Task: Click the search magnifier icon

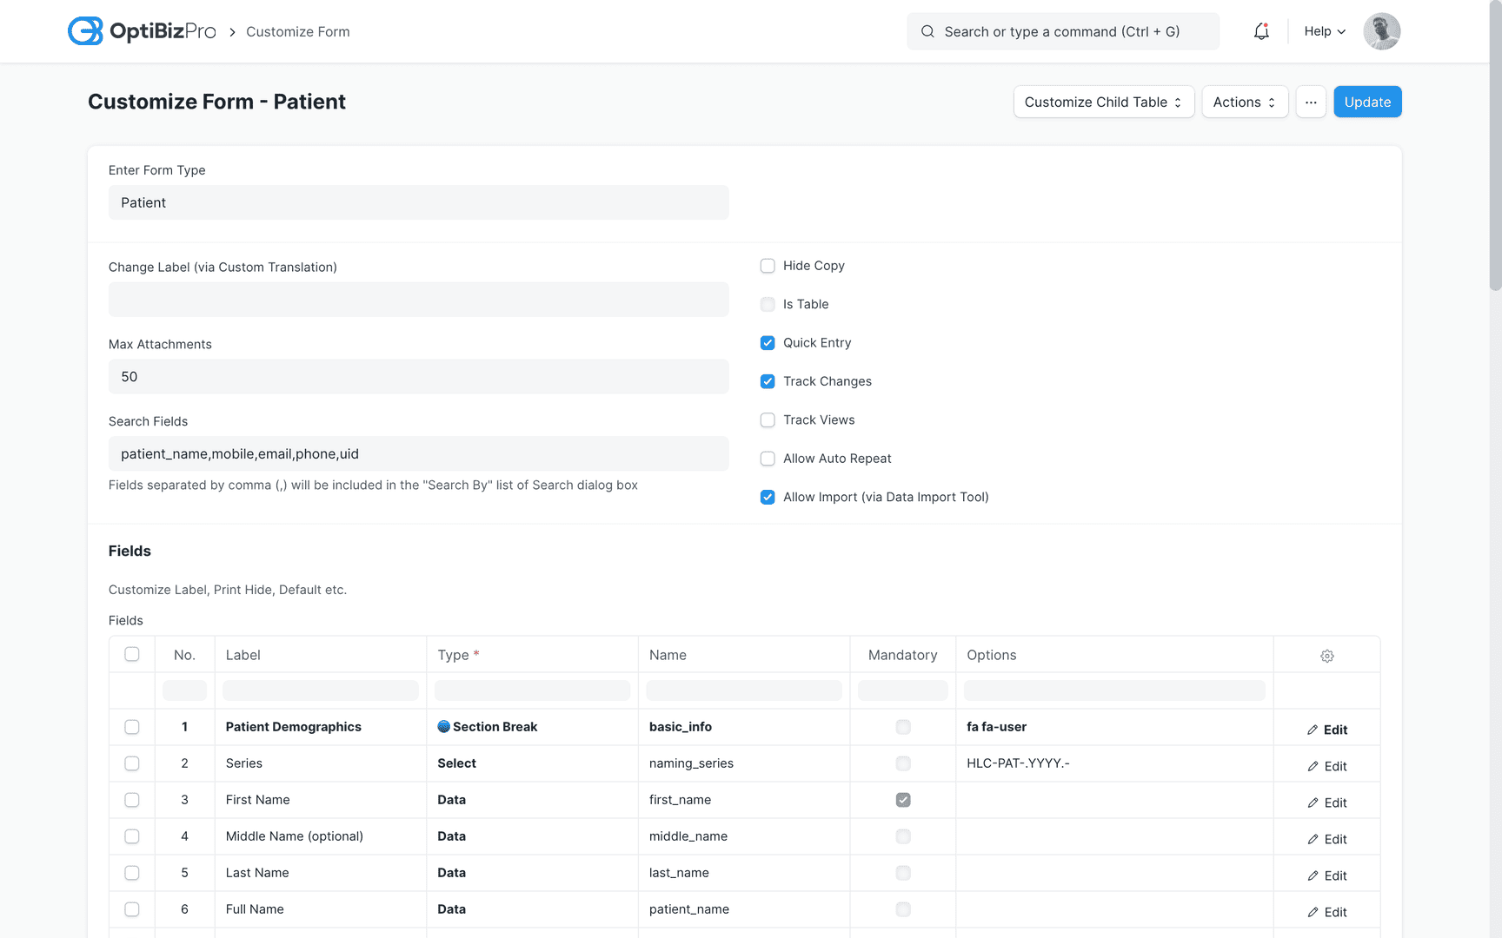Action: pos(927,31)
